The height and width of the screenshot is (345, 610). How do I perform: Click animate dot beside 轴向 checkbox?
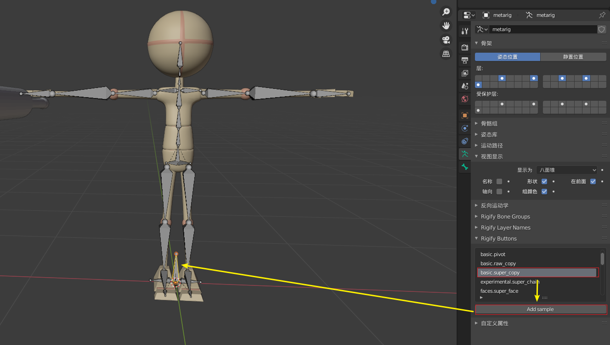click(508, 192)
